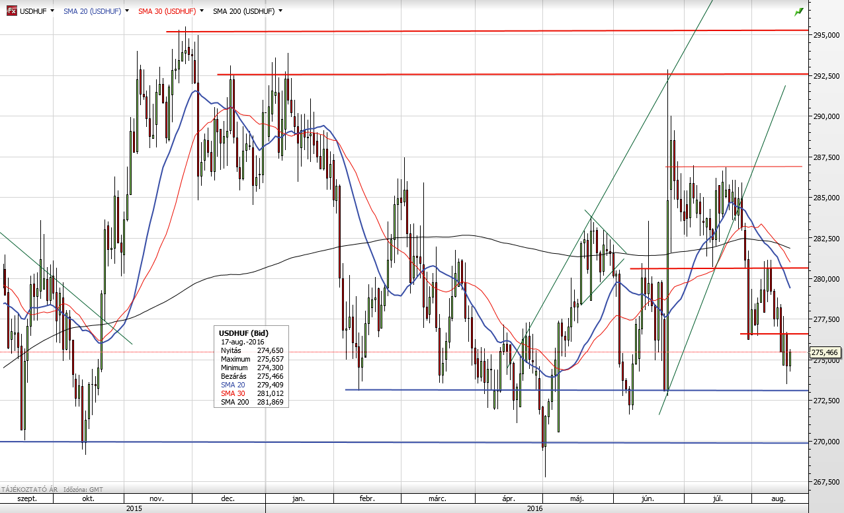844x513 pixels.
Task: Click the 2016 year label on time axis
Action: click(x=534, y=508)
